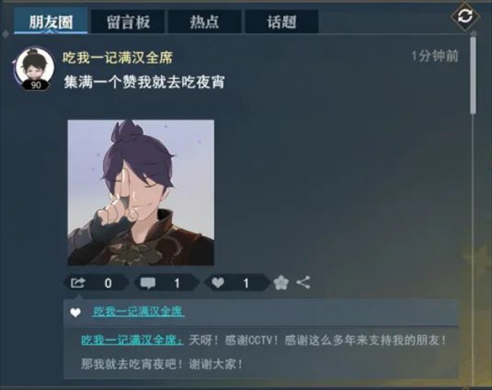
Task: Open the poster's round avatar
Action: 35,67
